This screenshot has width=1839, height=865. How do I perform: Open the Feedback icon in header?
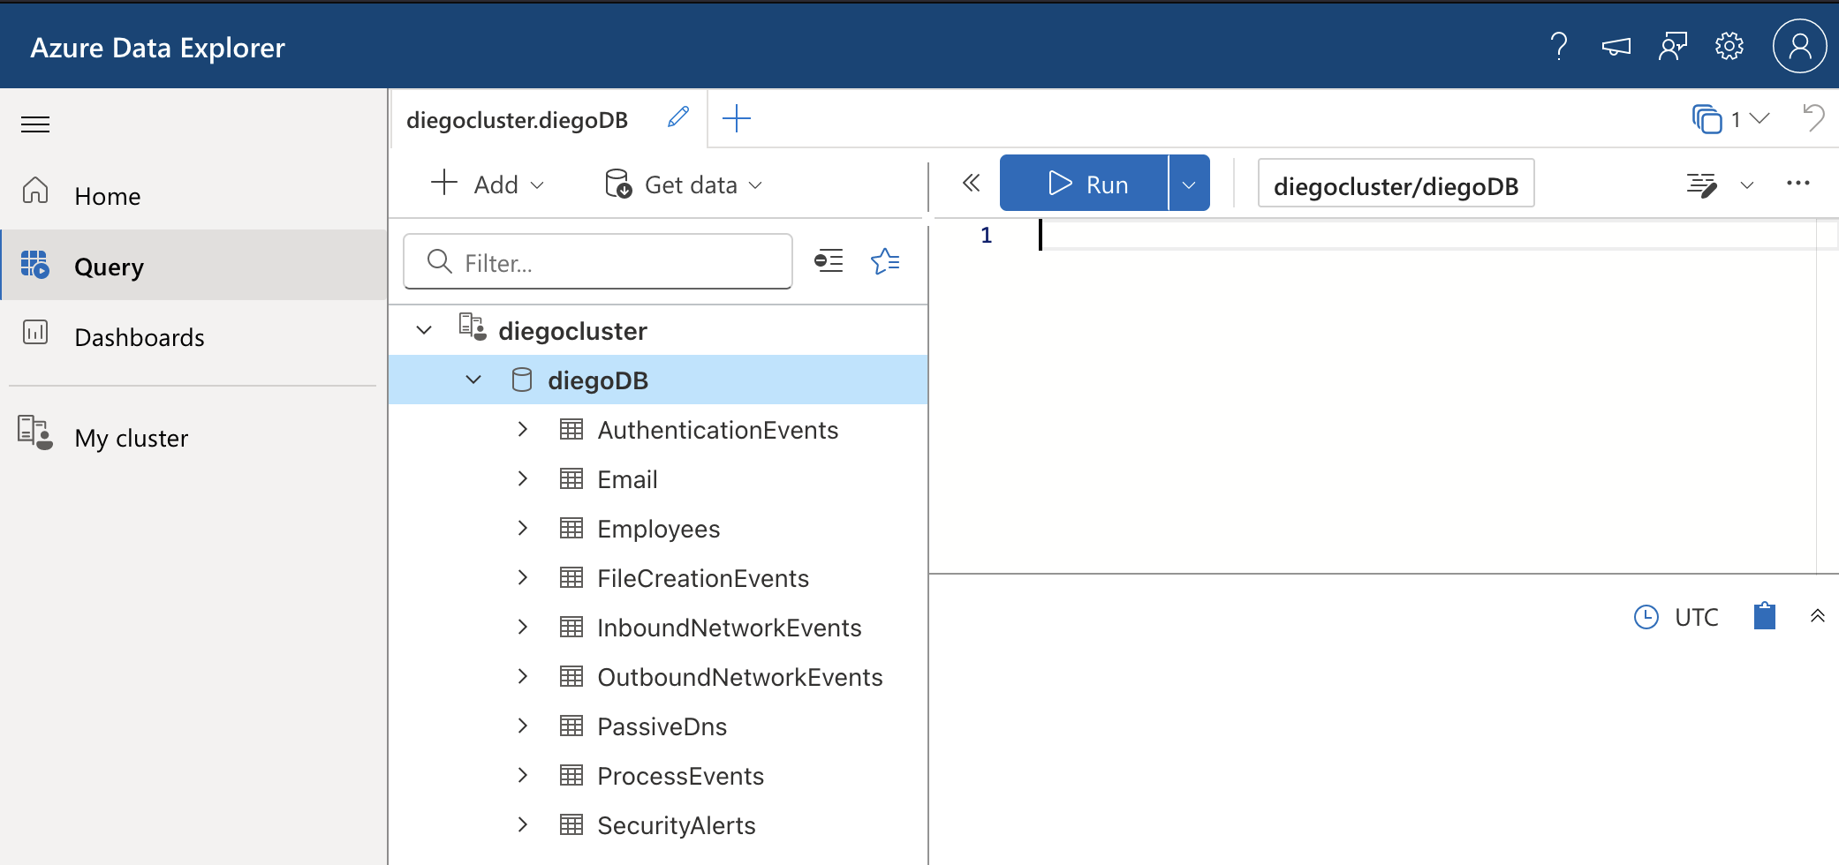click(x=1673, y=46)
